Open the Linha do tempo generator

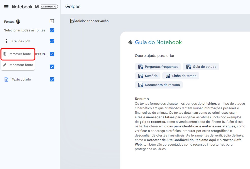[x=181, y=76]
